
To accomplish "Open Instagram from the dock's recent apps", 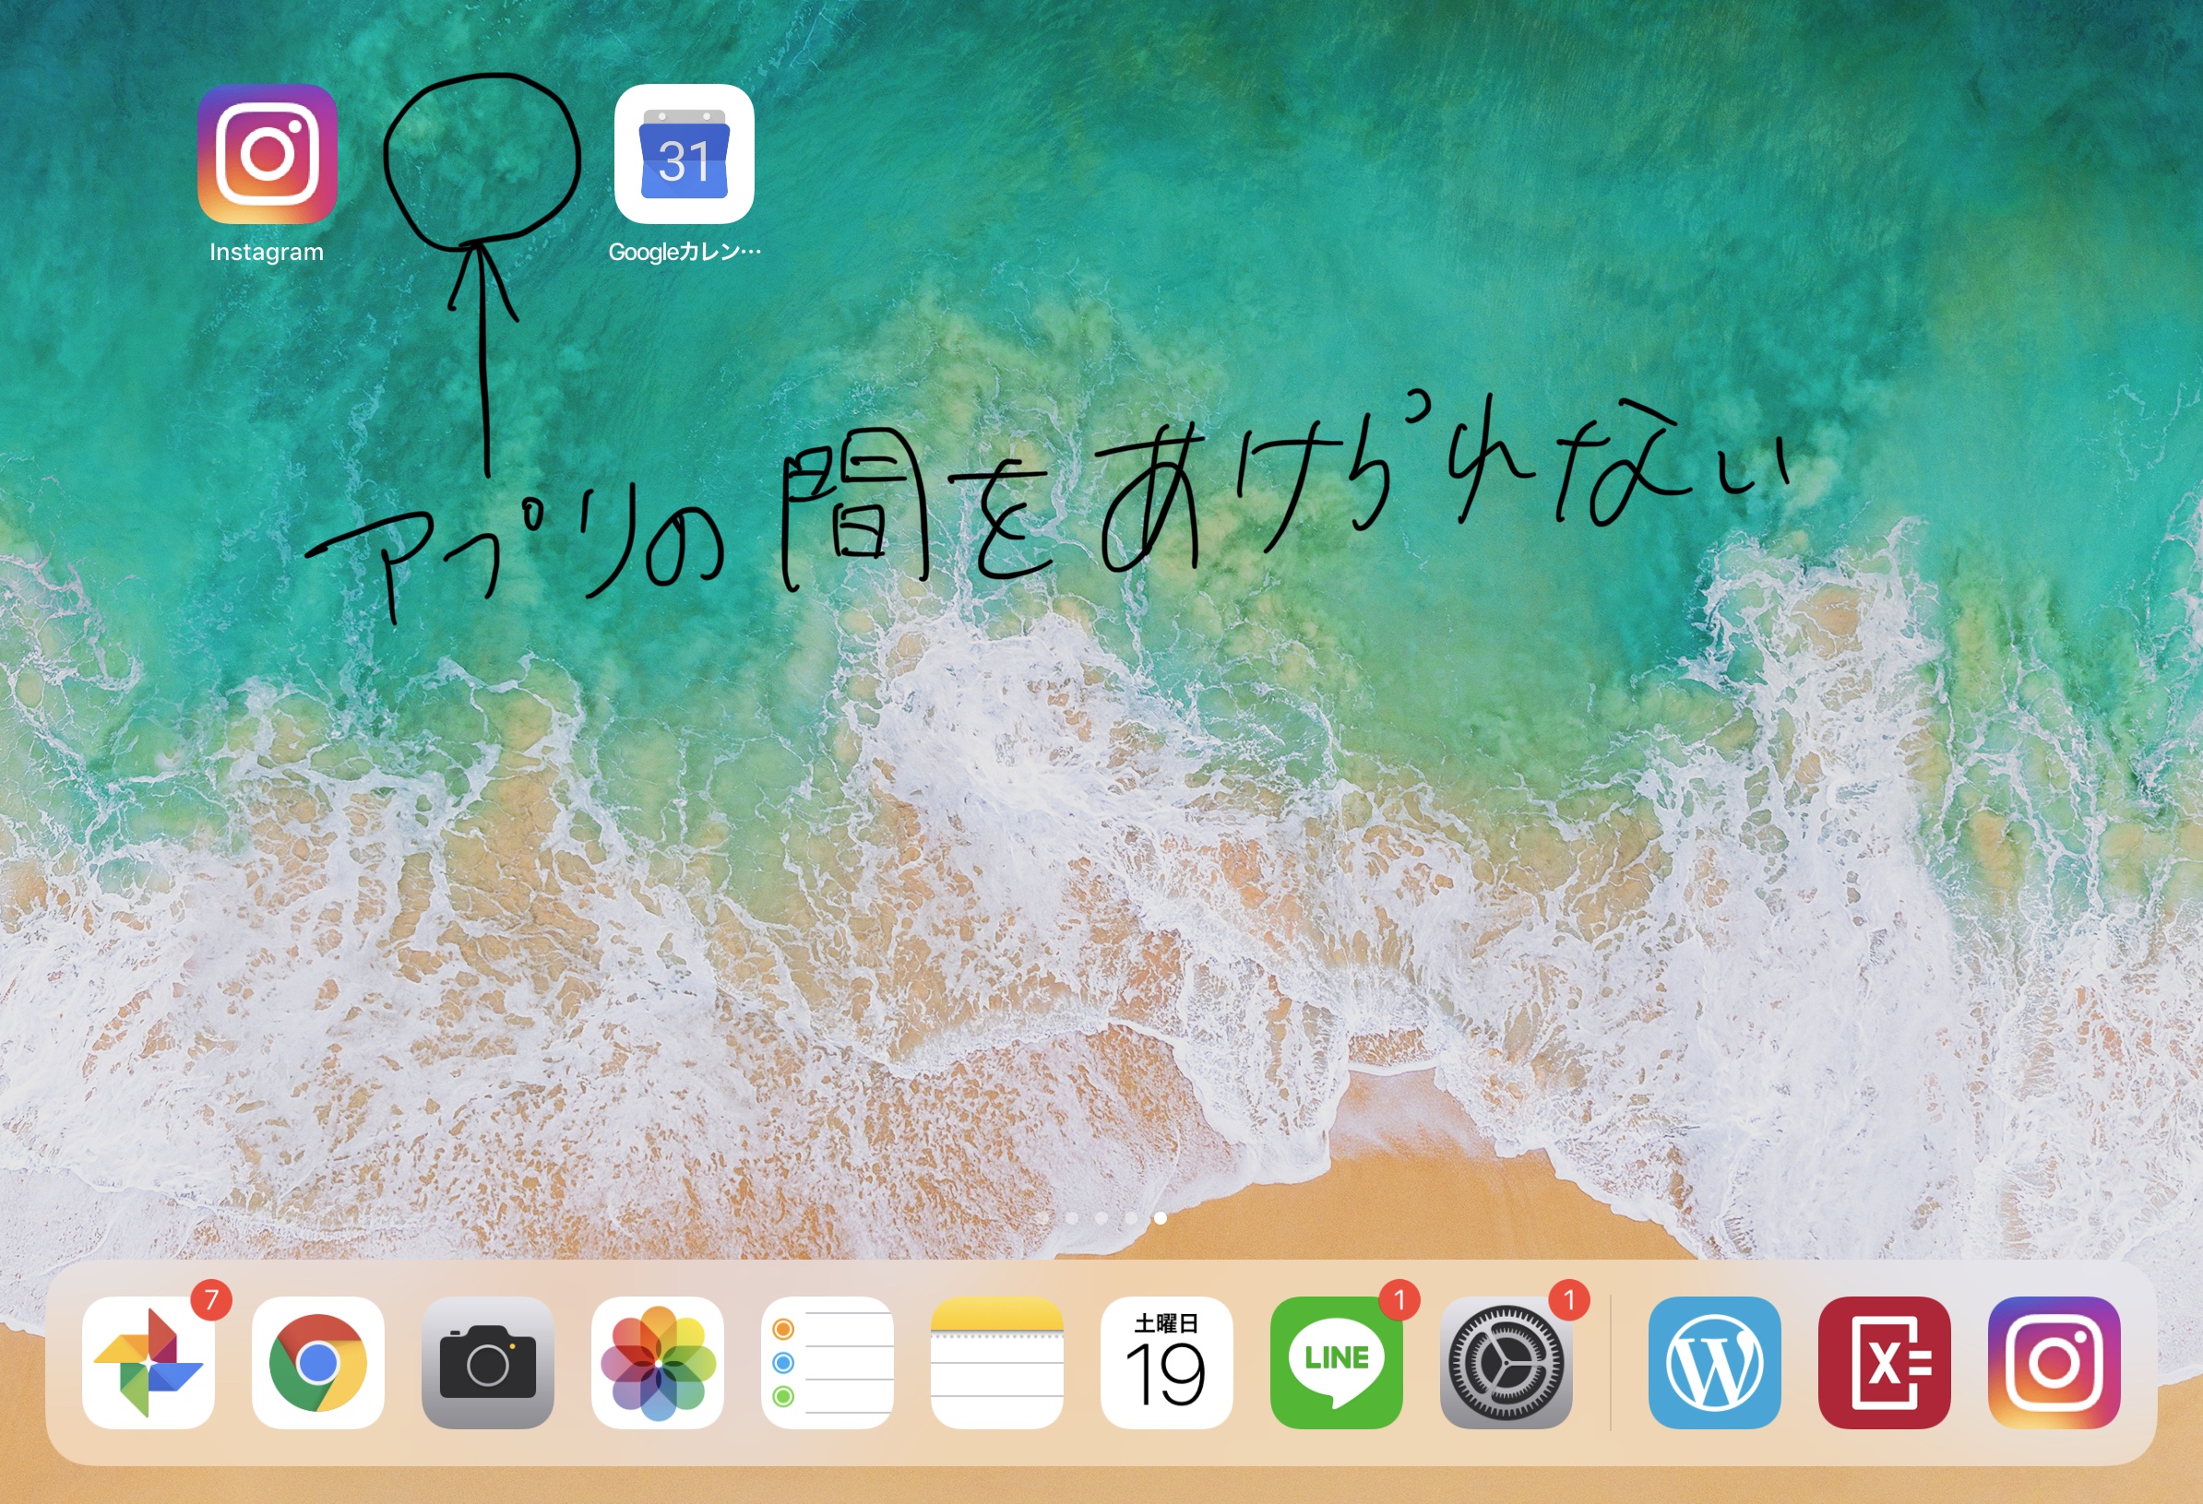I will tap(2054, 1362).
